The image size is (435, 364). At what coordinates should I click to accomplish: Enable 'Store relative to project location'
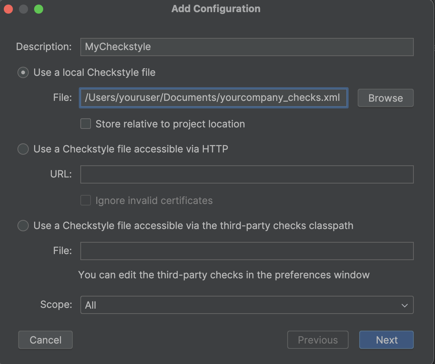86,124
